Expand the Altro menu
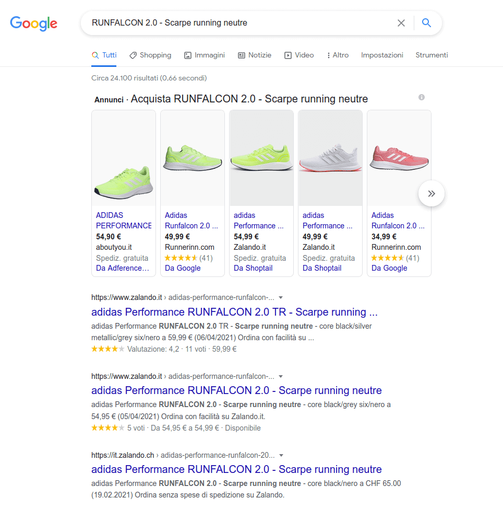The height and width of the screenshot is (509, 503). [338, 55]
